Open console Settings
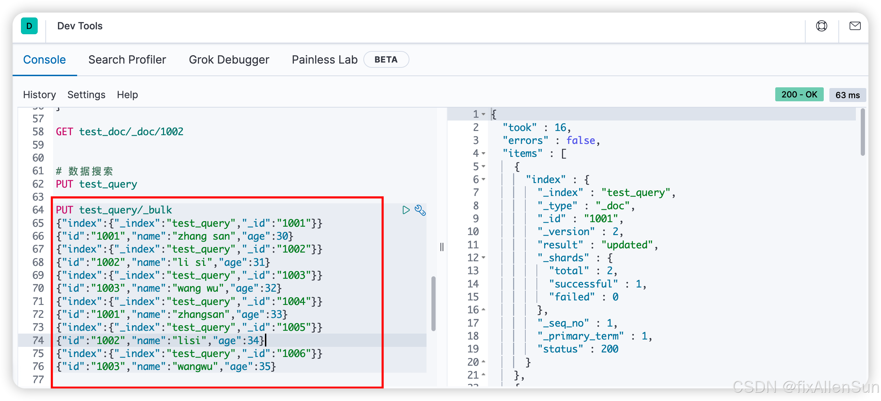This screenshot has width=881, height=401. point(86,95)
